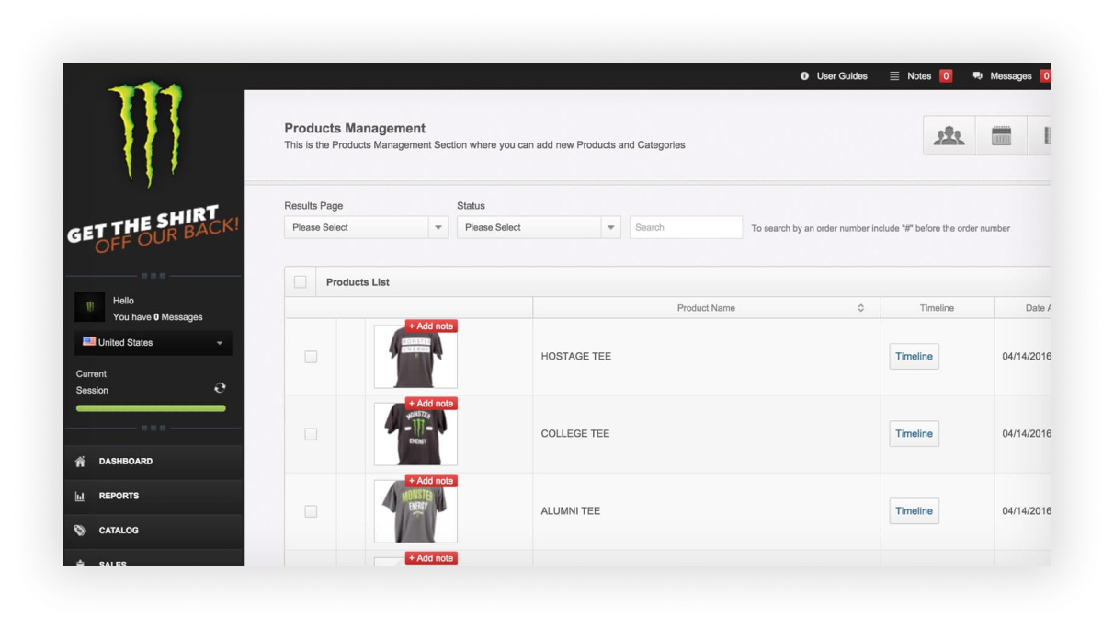
Task: Open the HOSTAGE TEE shirt thumbnail
Action: pyautogui.click(x=415, y=357)
